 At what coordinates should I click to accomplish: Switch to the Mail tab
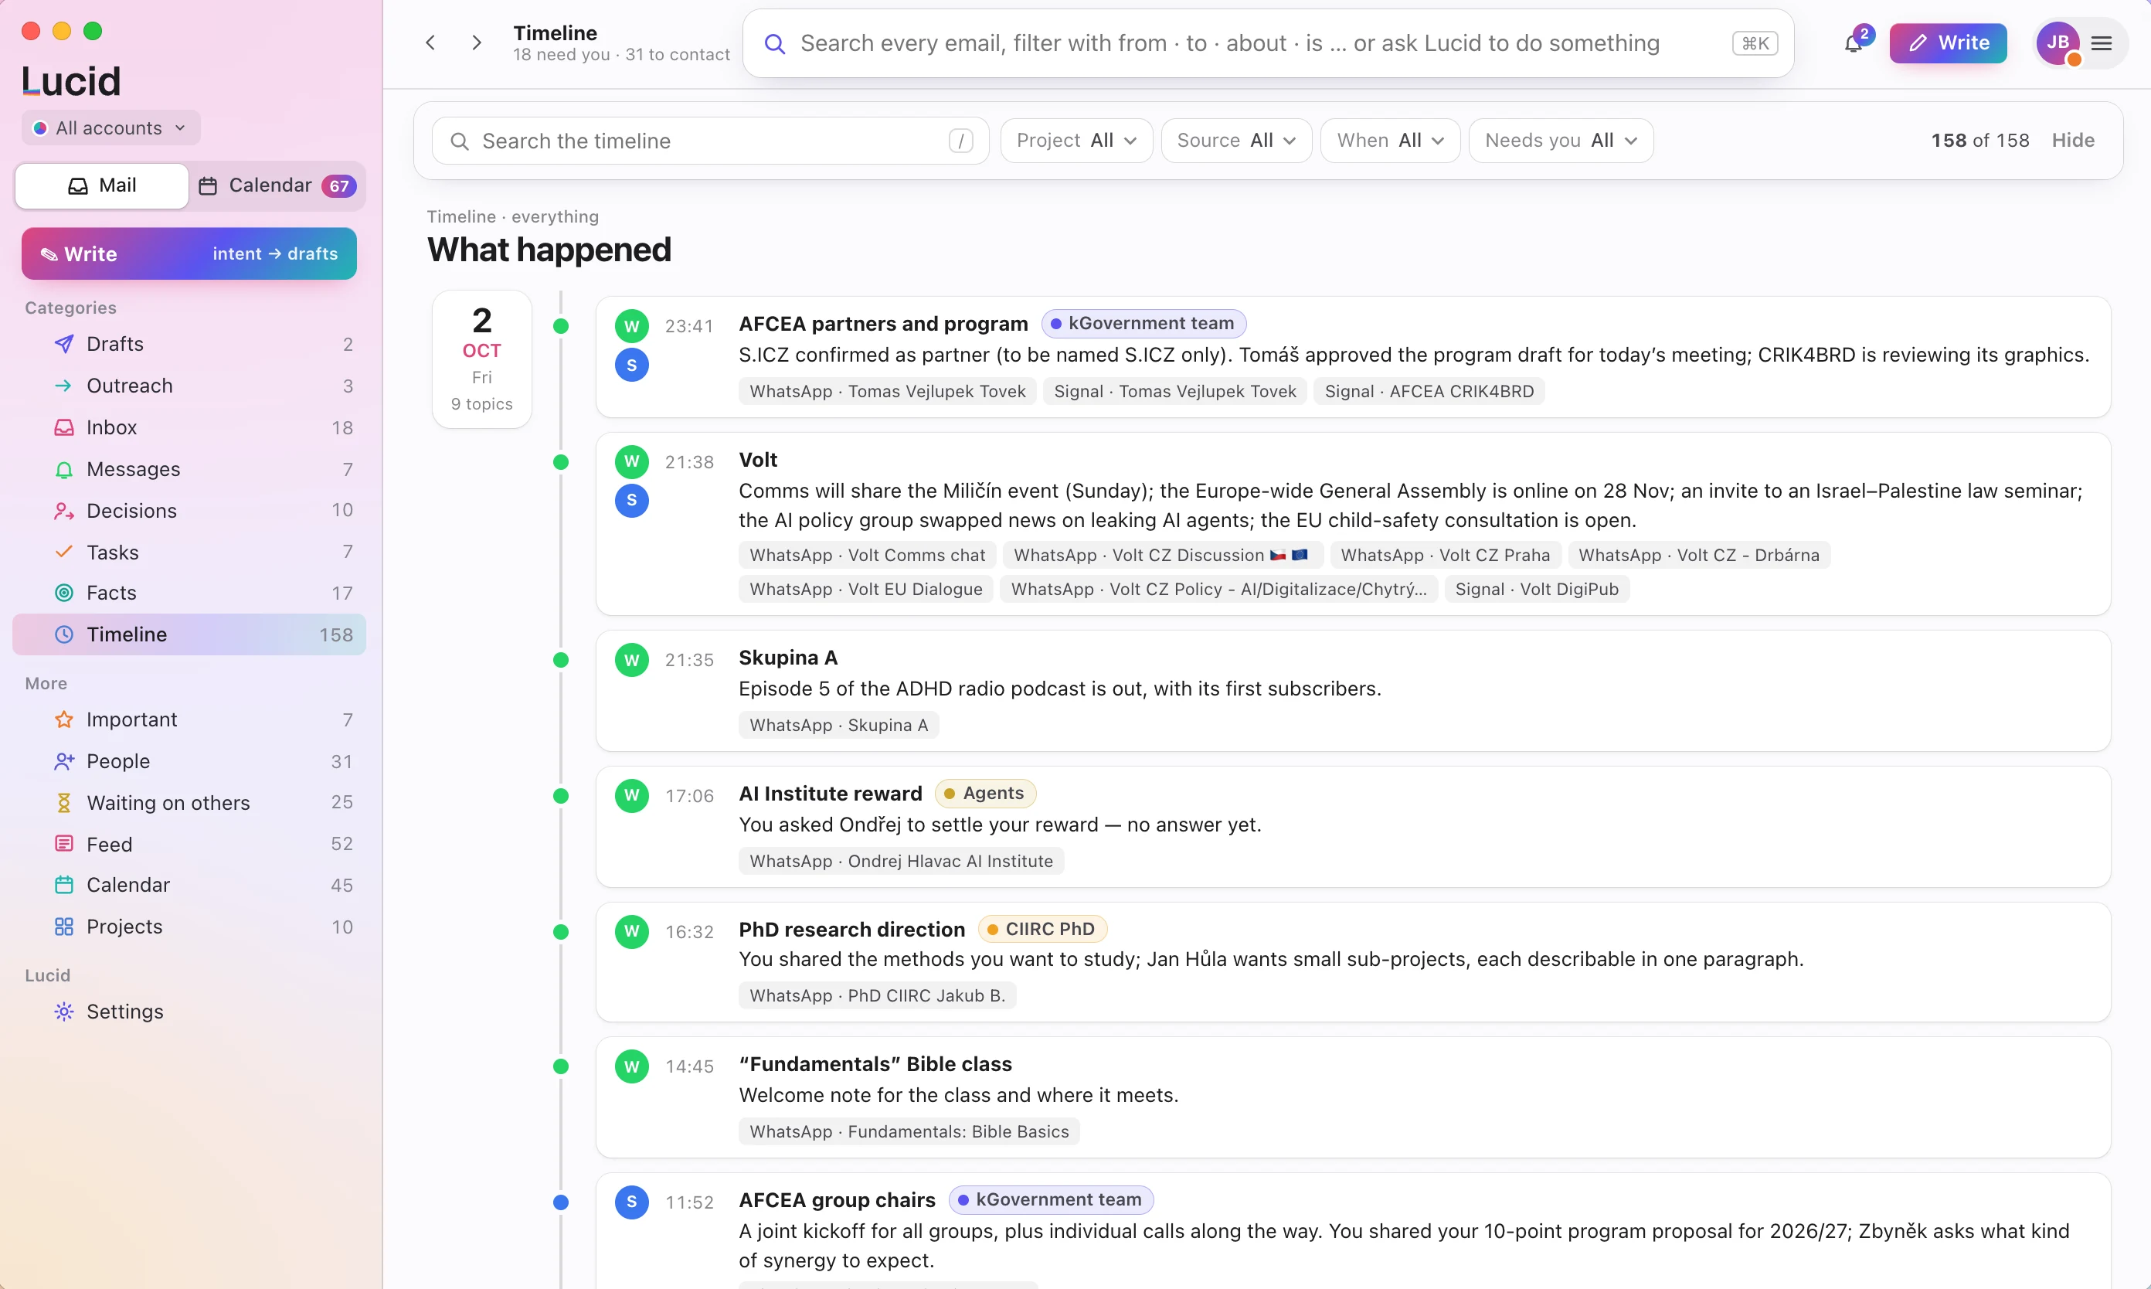[x=102, y=186]
